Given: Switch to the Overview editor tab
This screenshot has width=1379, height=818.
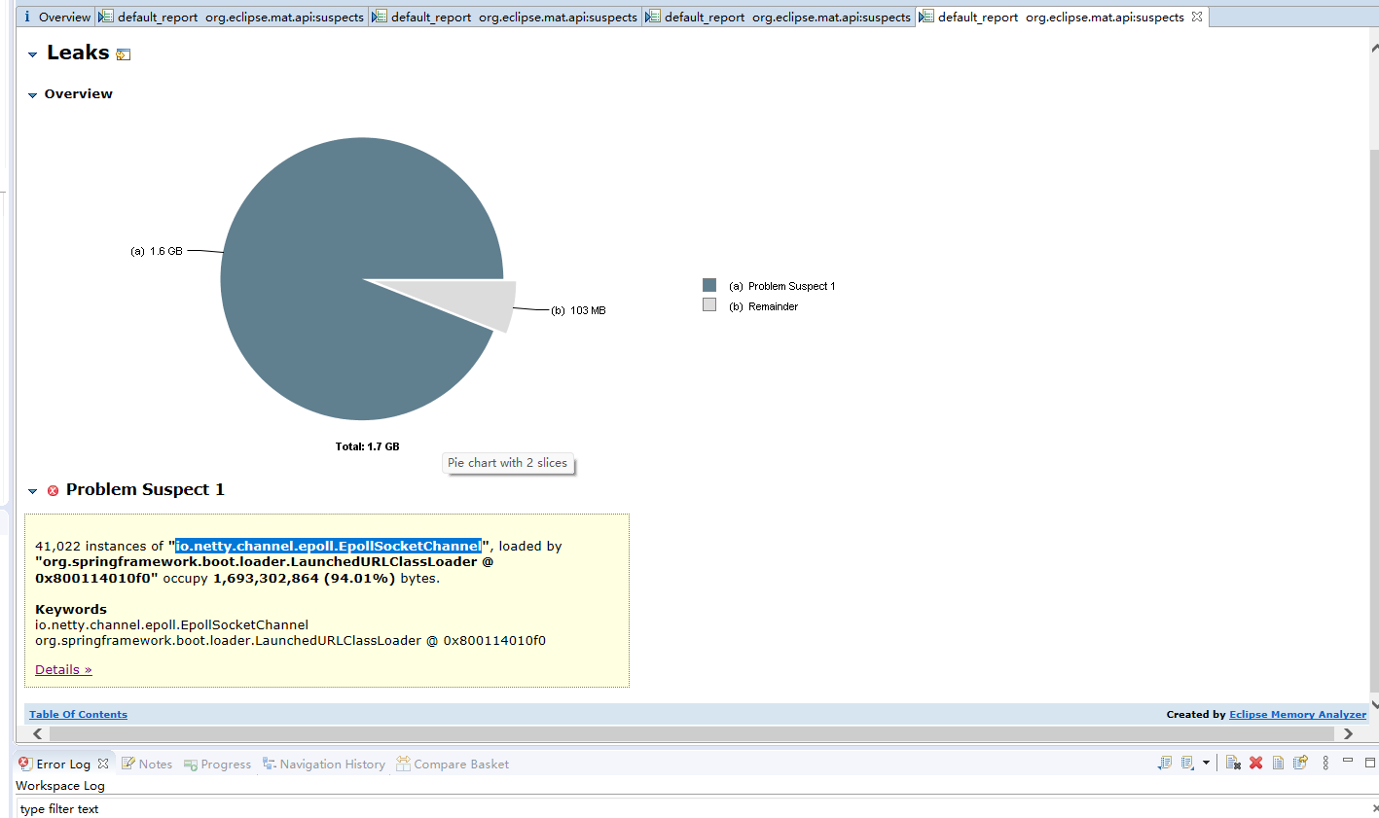Looking at the screenshot, I should pos(56,17).
